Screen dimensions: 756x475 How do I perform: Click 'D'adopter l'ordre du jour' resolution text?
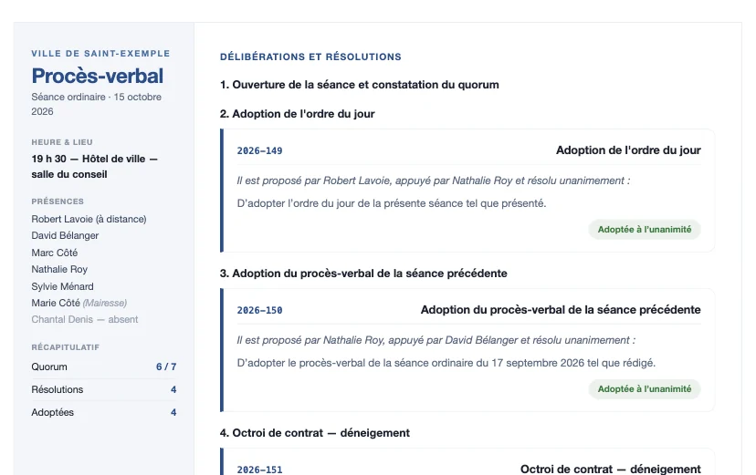[392, 203]
